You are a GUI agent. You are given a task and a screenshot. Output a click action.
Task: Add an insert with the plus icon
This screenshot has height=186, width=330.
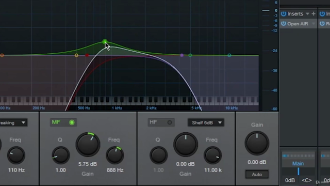click(313, 14)
